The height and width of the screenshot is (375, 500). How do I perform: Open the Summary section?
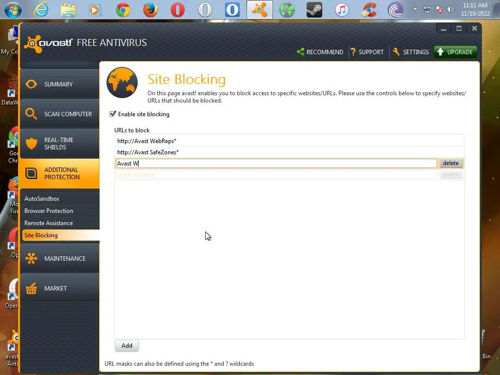(x=60, y=84)
